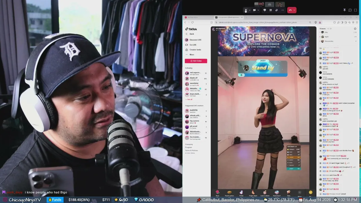Start screen sharing from the call toolbar
The image size is (361, 203).
[265, 10]
